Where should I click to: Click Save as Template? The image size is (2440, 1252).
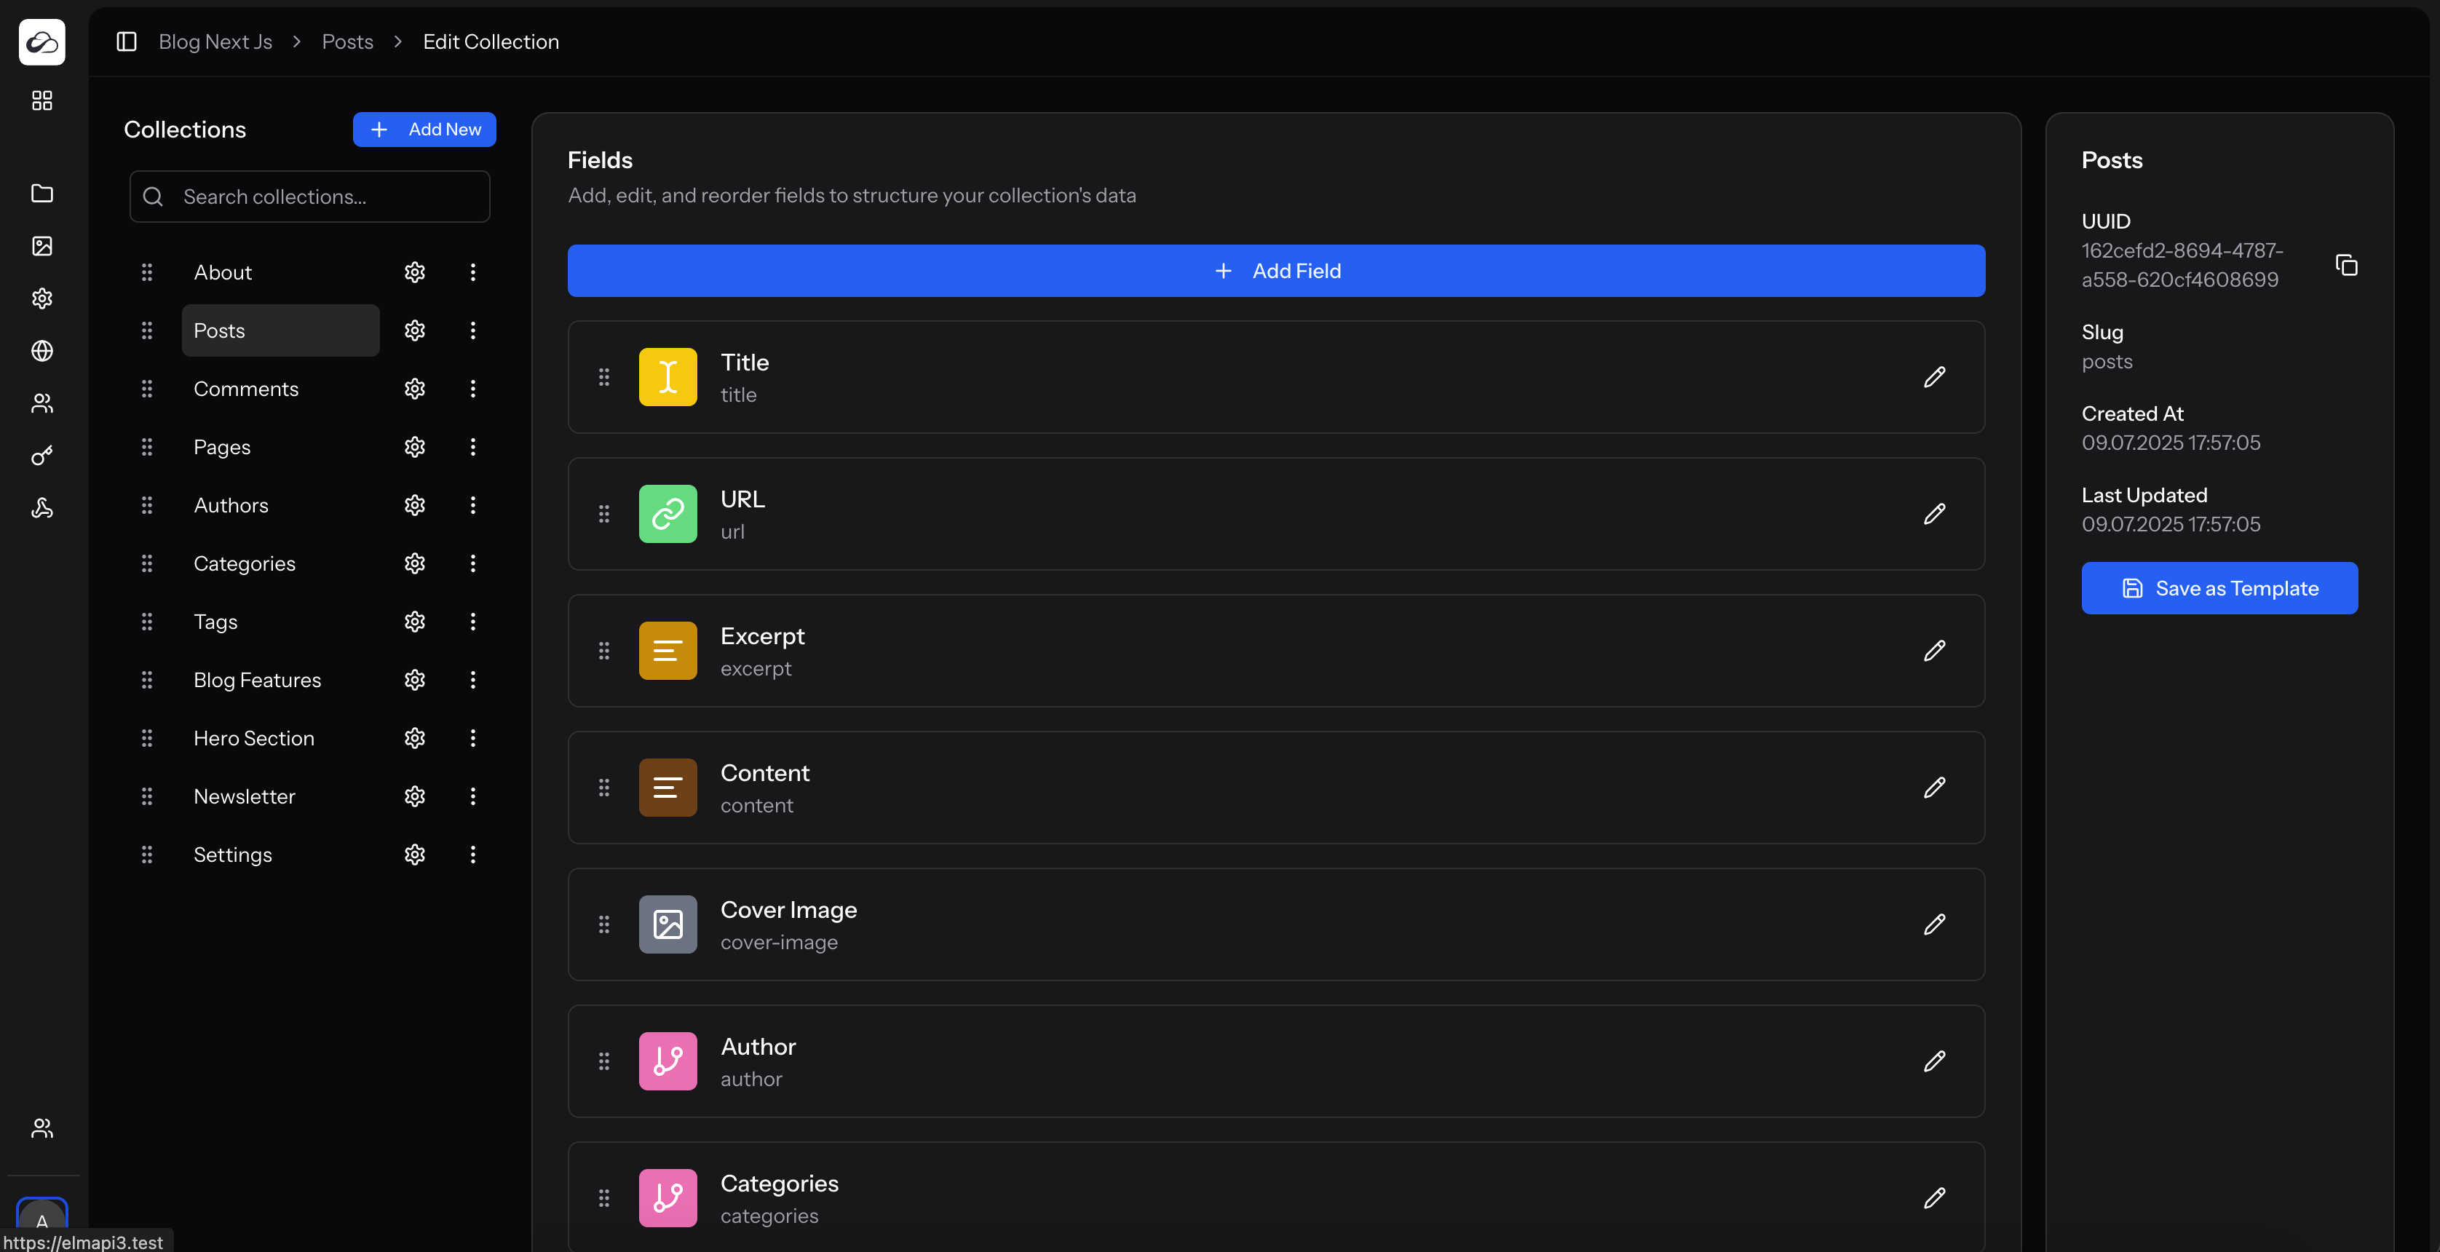click(2219, 587)
